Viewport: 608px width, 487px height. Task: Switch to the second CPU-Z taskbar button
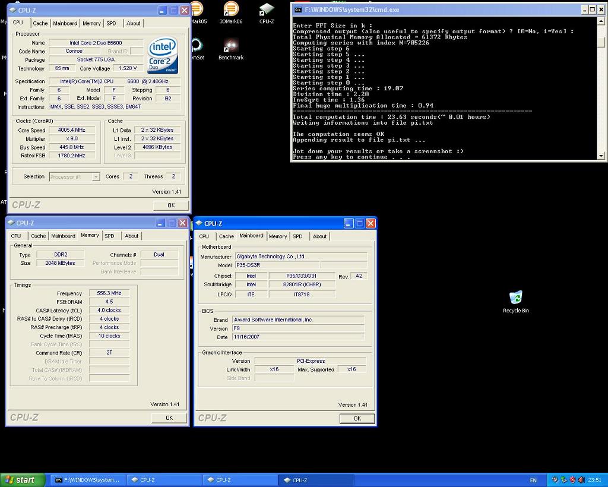click(x=239, y=480)
